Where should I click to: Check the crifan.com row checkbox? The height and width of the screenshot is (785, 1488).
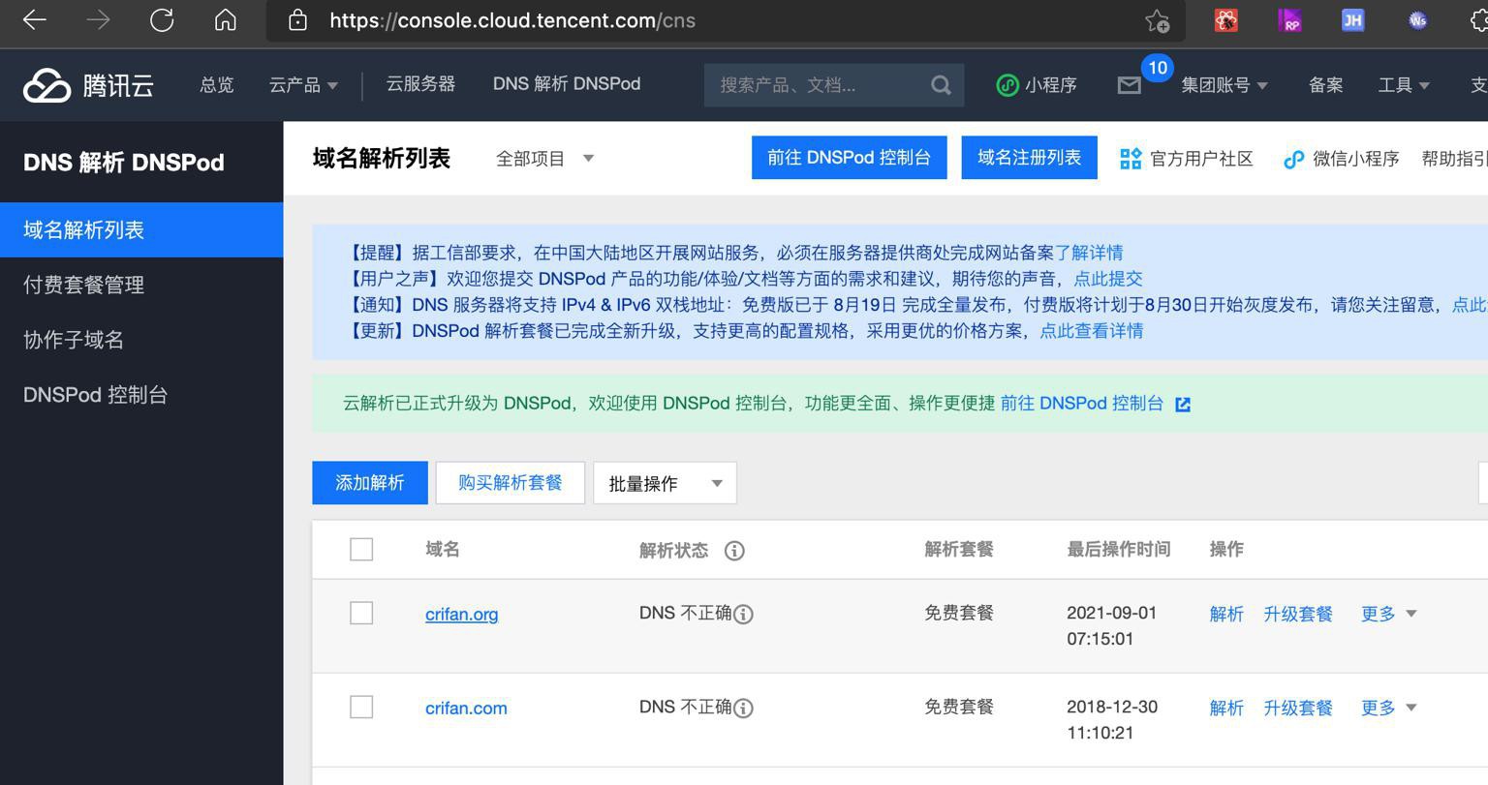[x=361, y=707]
